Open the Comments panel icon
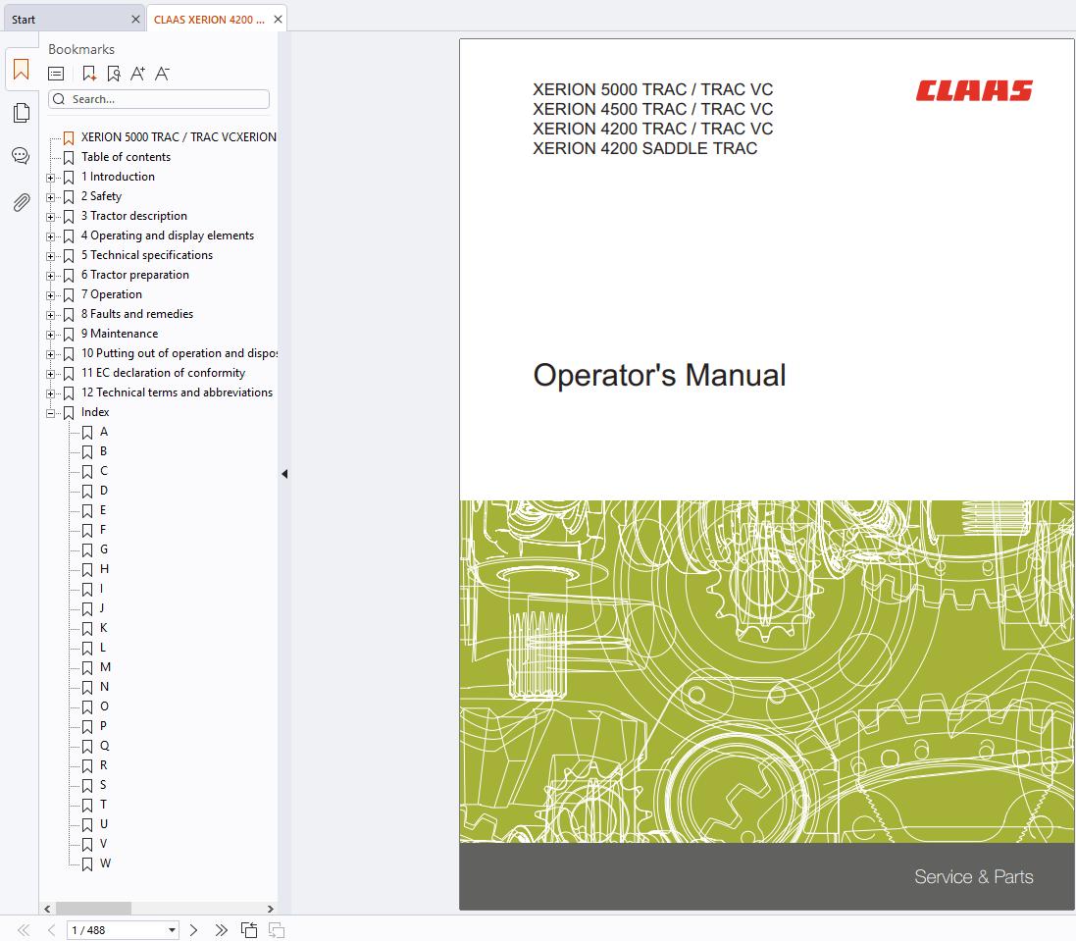 [x=21, y=157]
